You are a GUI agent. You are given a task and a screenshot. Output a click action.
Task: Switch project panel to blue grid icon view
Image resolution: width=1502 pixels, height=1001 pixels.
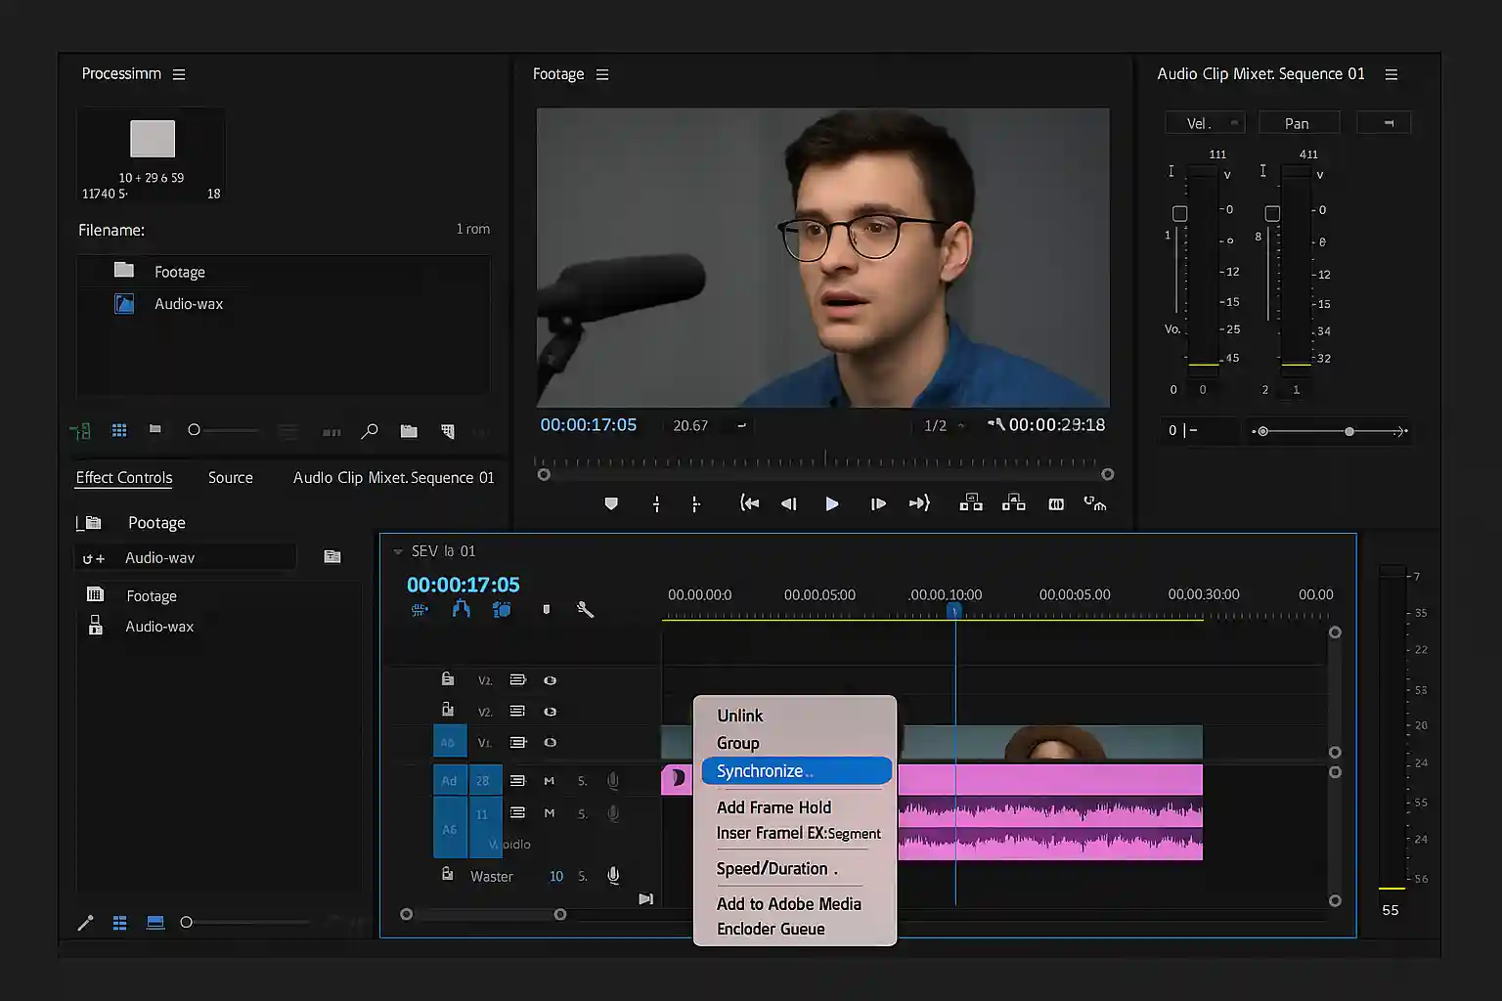[119, 430]
